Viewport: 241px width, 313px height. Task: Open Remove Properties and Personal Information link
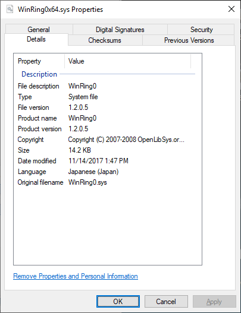coord(76,276)
